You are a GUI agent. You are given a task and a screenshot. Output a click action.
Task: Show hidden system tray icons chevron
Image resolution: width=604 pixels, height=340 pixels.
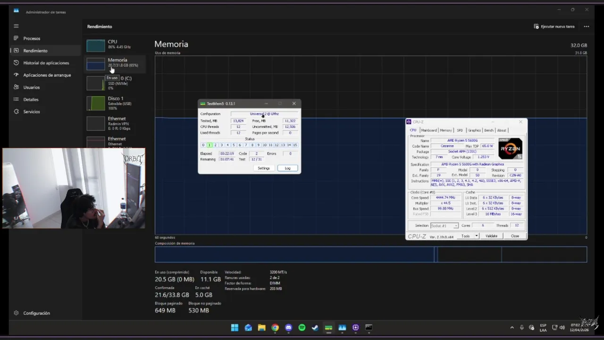pos(512,328)
